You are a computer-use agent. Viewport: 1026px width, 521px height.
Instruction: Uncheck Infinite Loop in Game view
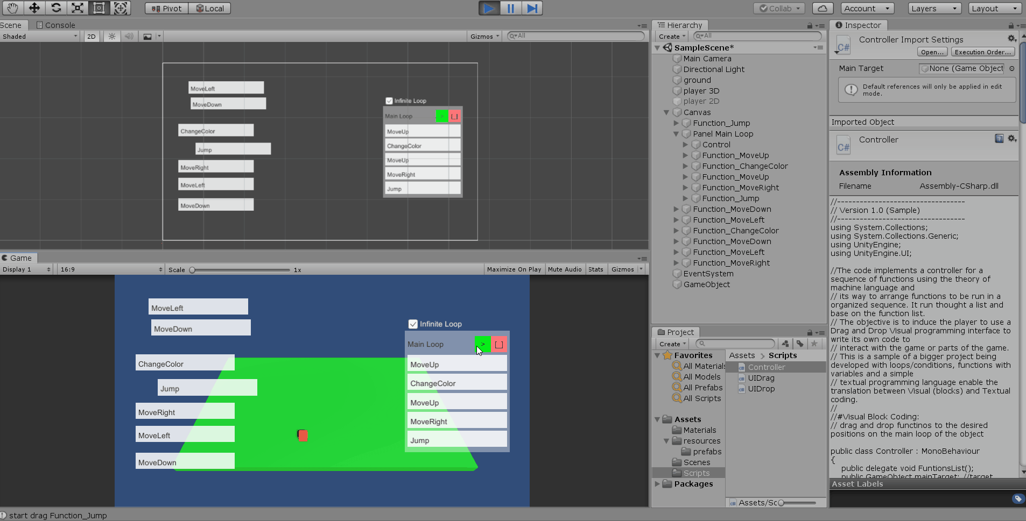coord(413,324)
